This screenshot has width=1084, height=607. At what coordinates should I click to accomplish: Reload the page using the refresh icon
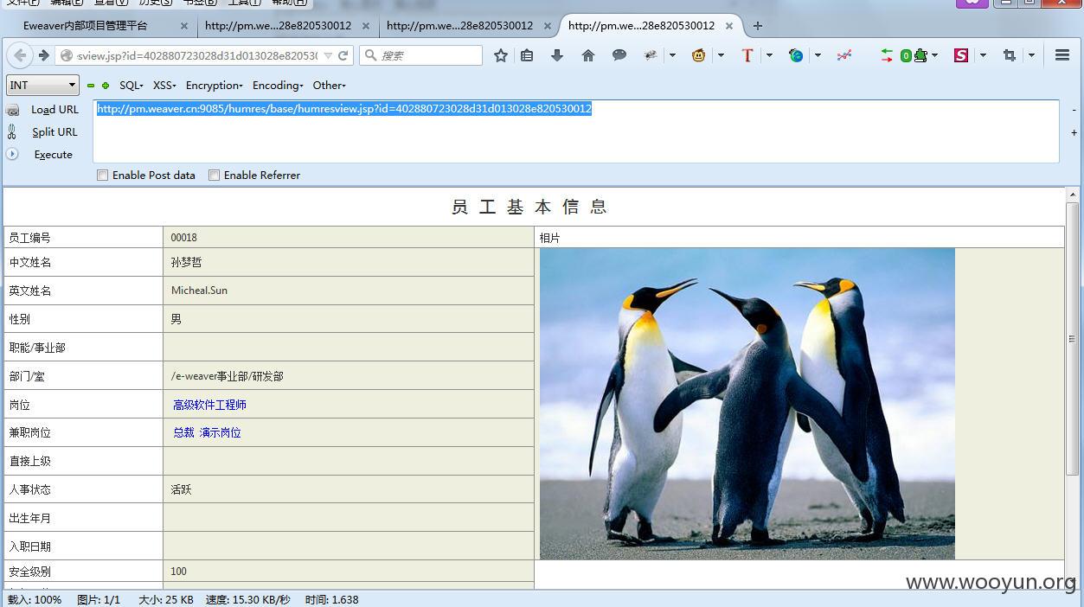pyautogui.click(x=343, y=55)
